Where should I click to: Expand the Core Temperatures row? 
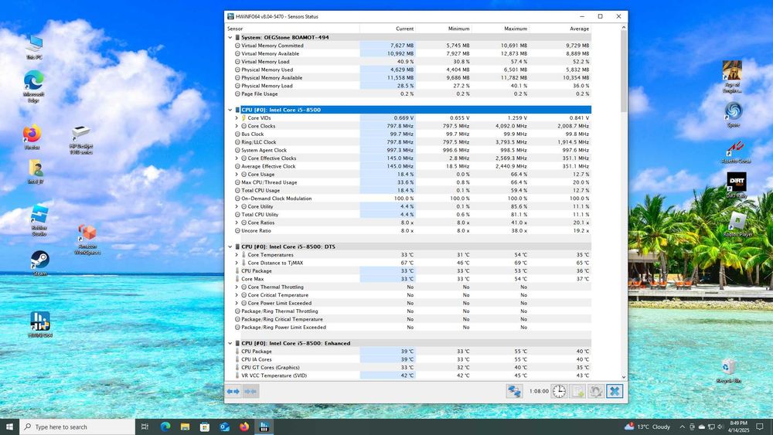pyautogui.click(x=237, y=255)
